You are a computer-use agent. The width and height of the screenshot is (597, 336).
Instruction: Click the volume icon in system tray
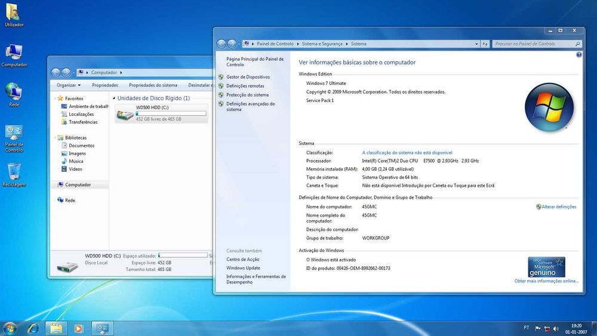click(x=555, y=328)
